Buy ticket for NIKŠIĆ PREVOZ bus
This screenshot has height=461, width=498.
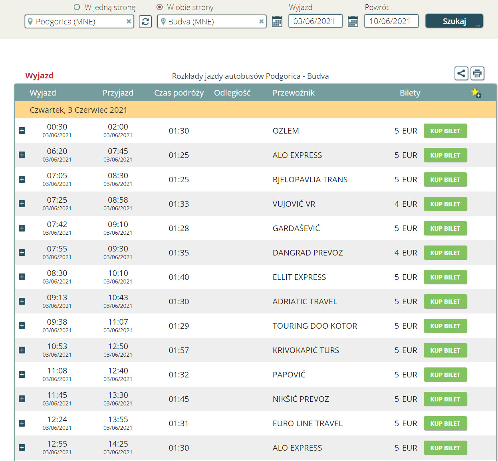445,399
